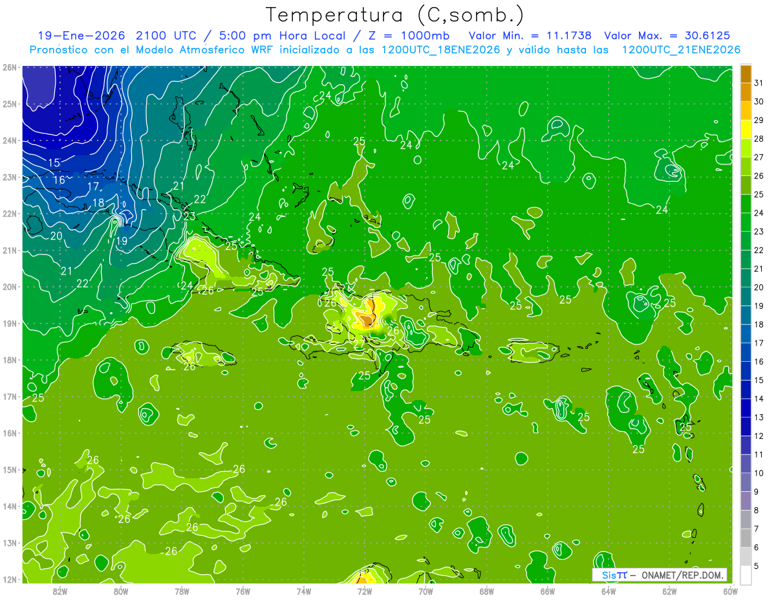
Task: Click the '72W' longitude axis label
Action: coord(365,591)
